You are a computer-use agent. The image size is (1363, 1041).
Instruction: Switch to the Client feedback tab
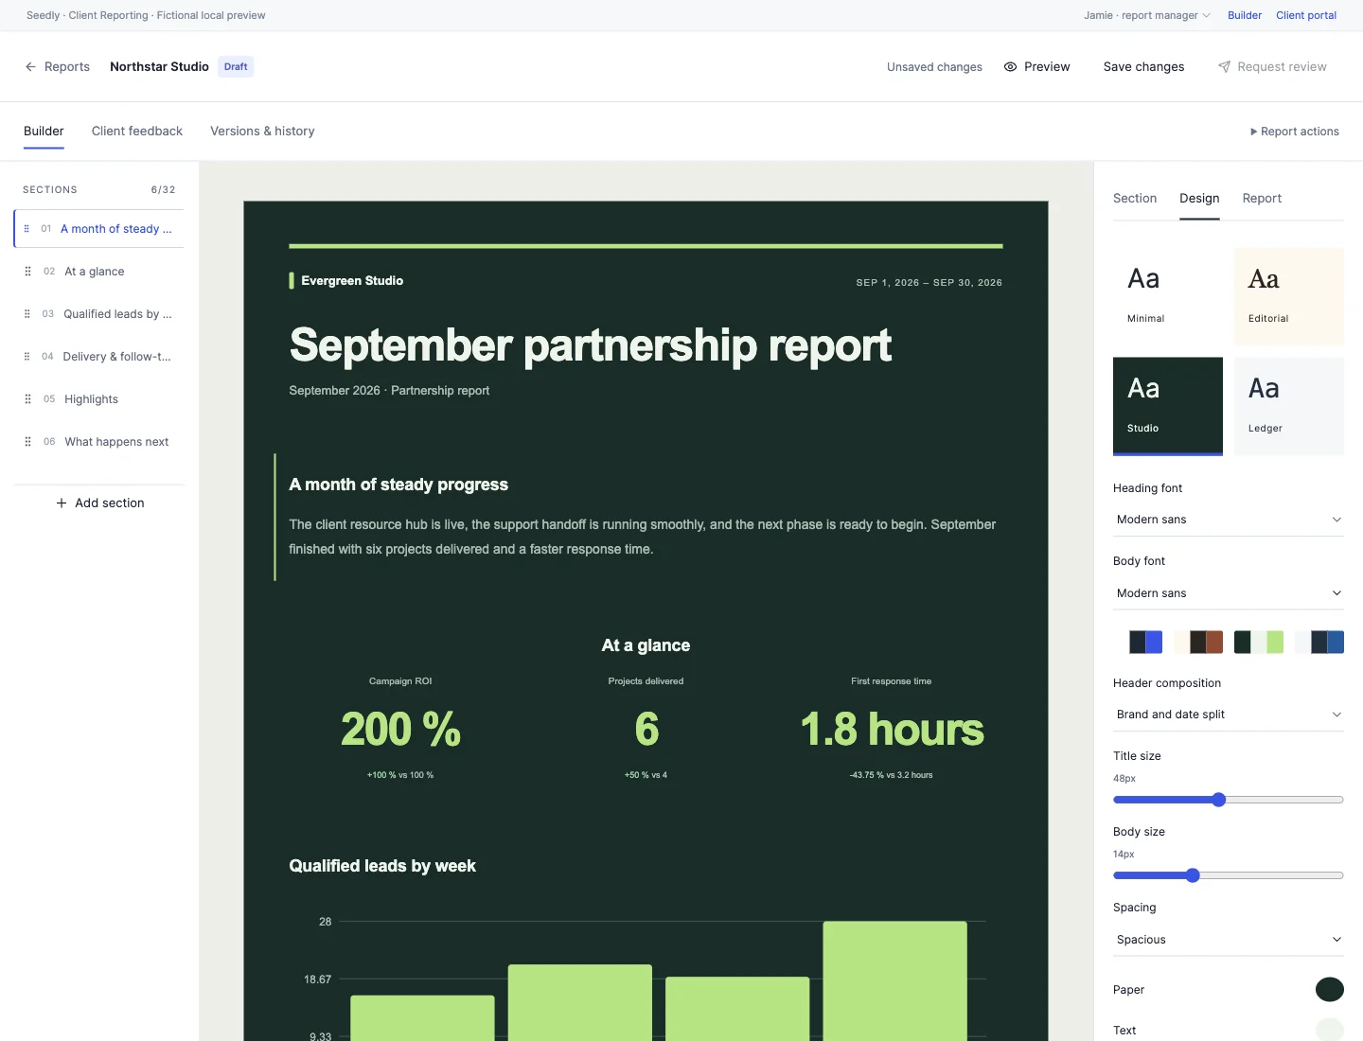[137, 132]
